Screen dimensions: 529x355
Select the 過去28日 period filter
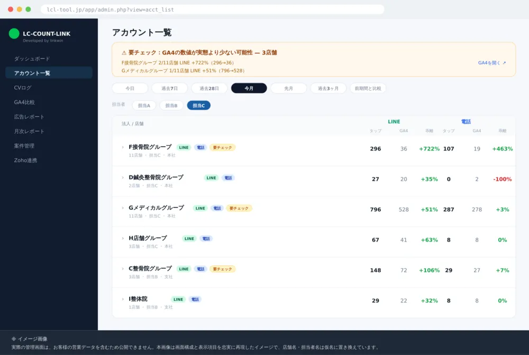click(x=209, y=88)
